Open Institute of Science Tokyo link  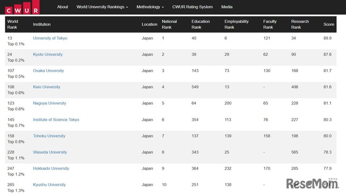(x=56, y=120)
